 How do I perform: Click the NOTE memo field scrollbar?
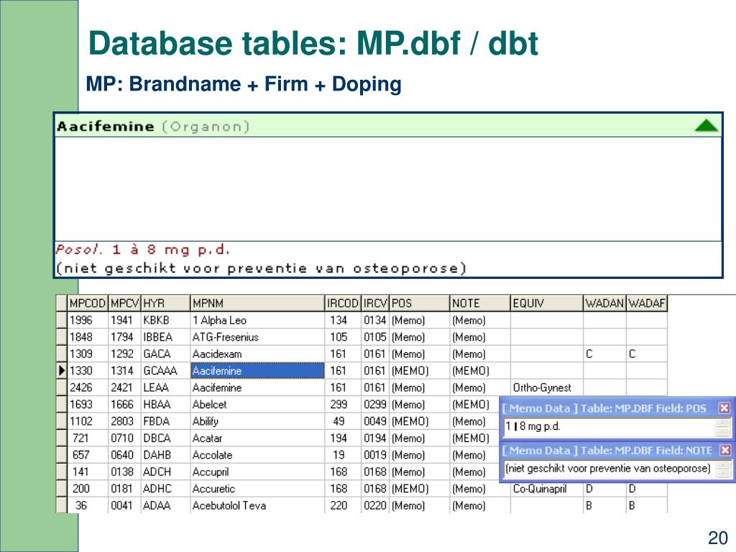point(722,469)
